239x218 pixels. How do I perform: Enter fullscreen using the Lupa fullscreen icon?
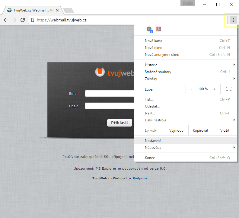(x=228, y=89)
